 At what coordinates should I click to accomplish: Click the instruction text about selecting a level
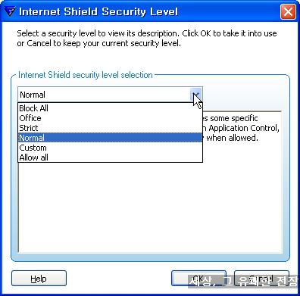[147, 38]
